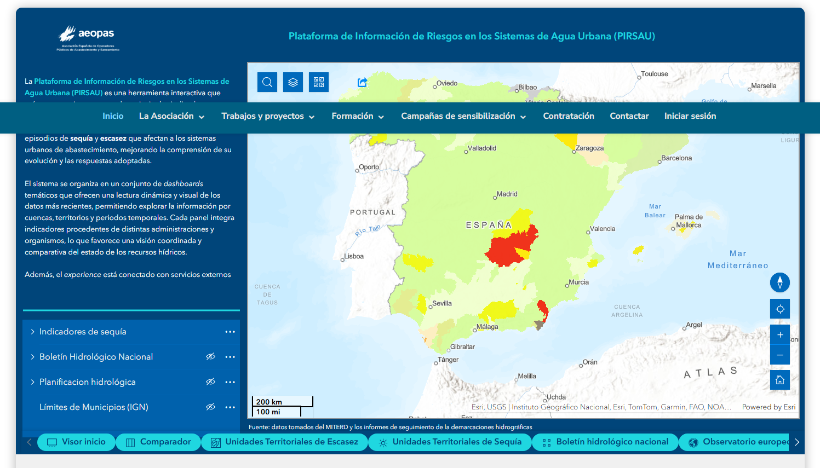Expand the Indicadores de sequía layer group
Image resolution: width=820 pixels, height=468 pixels.
(x=33, y=332)
